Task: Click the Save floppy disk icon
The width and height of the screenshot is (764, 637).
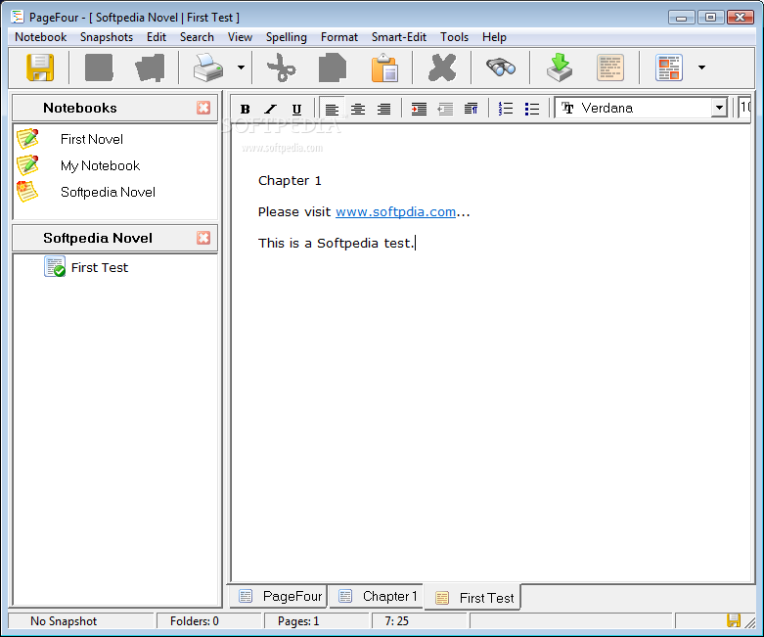Action: [x=40, y=68]
